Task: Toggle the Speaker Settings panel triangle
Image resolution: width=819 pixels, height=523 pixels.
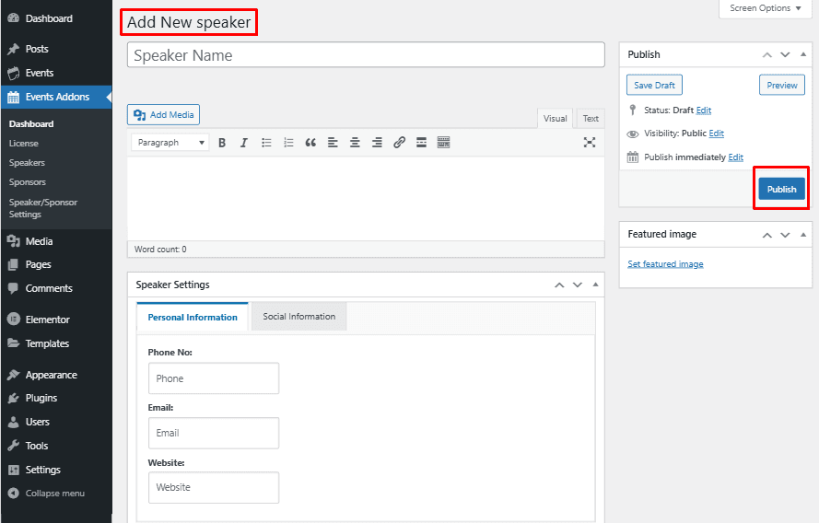Action: [x=594, y=285]
